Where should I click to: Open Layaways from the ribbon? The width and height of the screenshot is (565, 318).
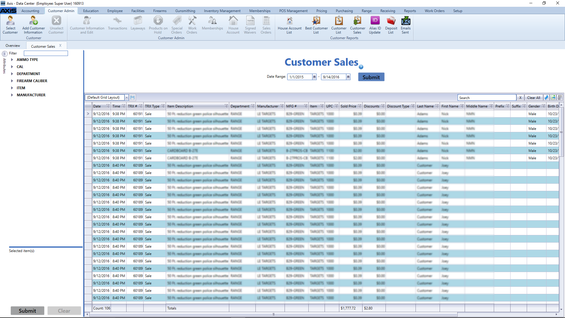click(138, 23)
